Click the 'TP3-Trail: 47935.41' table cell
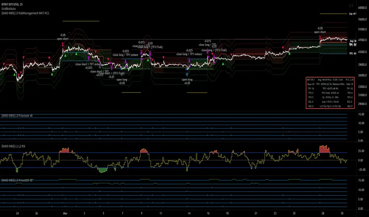This screenshot has height=217, width=369. [x=330, y=93]
